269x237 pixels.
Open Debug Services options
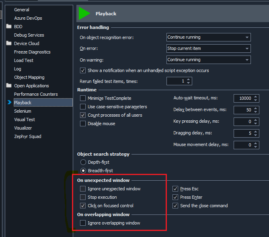click(29, 35)
